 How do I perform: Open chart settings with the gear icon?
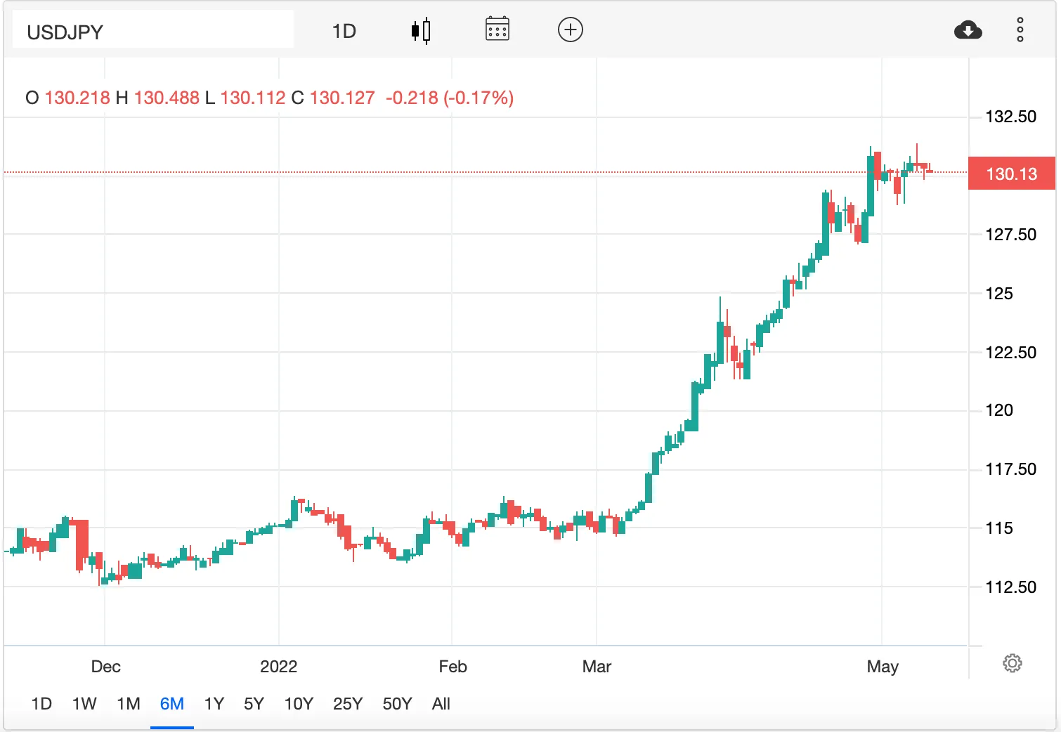(x=1013, y=663)
